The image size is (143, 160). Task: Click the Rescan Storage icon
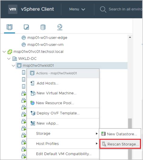[104, 144]
